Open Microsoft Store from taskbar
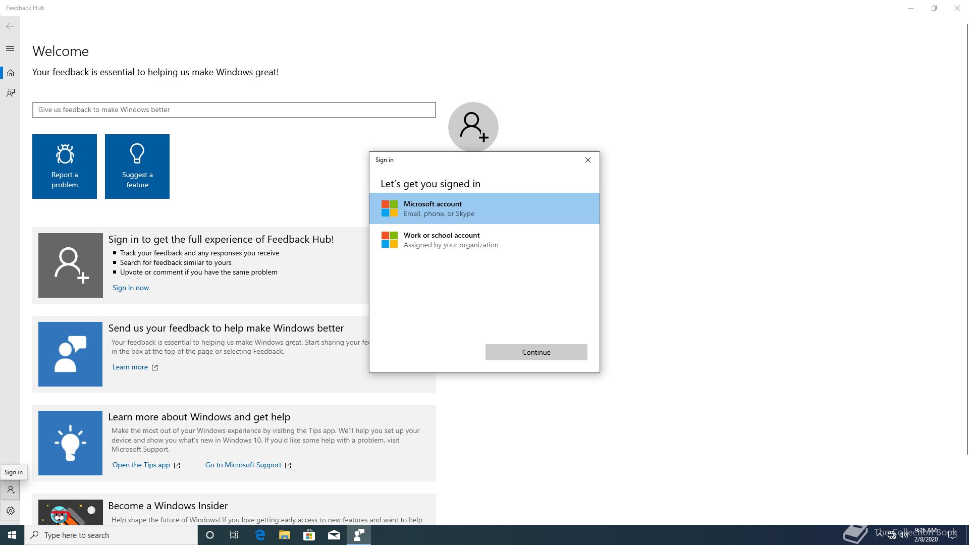 pyautogui.click(x=309, y=535)
